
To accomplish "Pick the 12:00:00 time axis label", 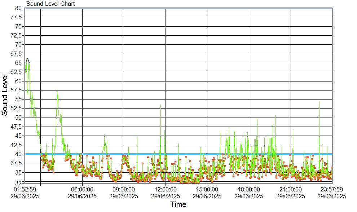I will click(x=166, y=189).
